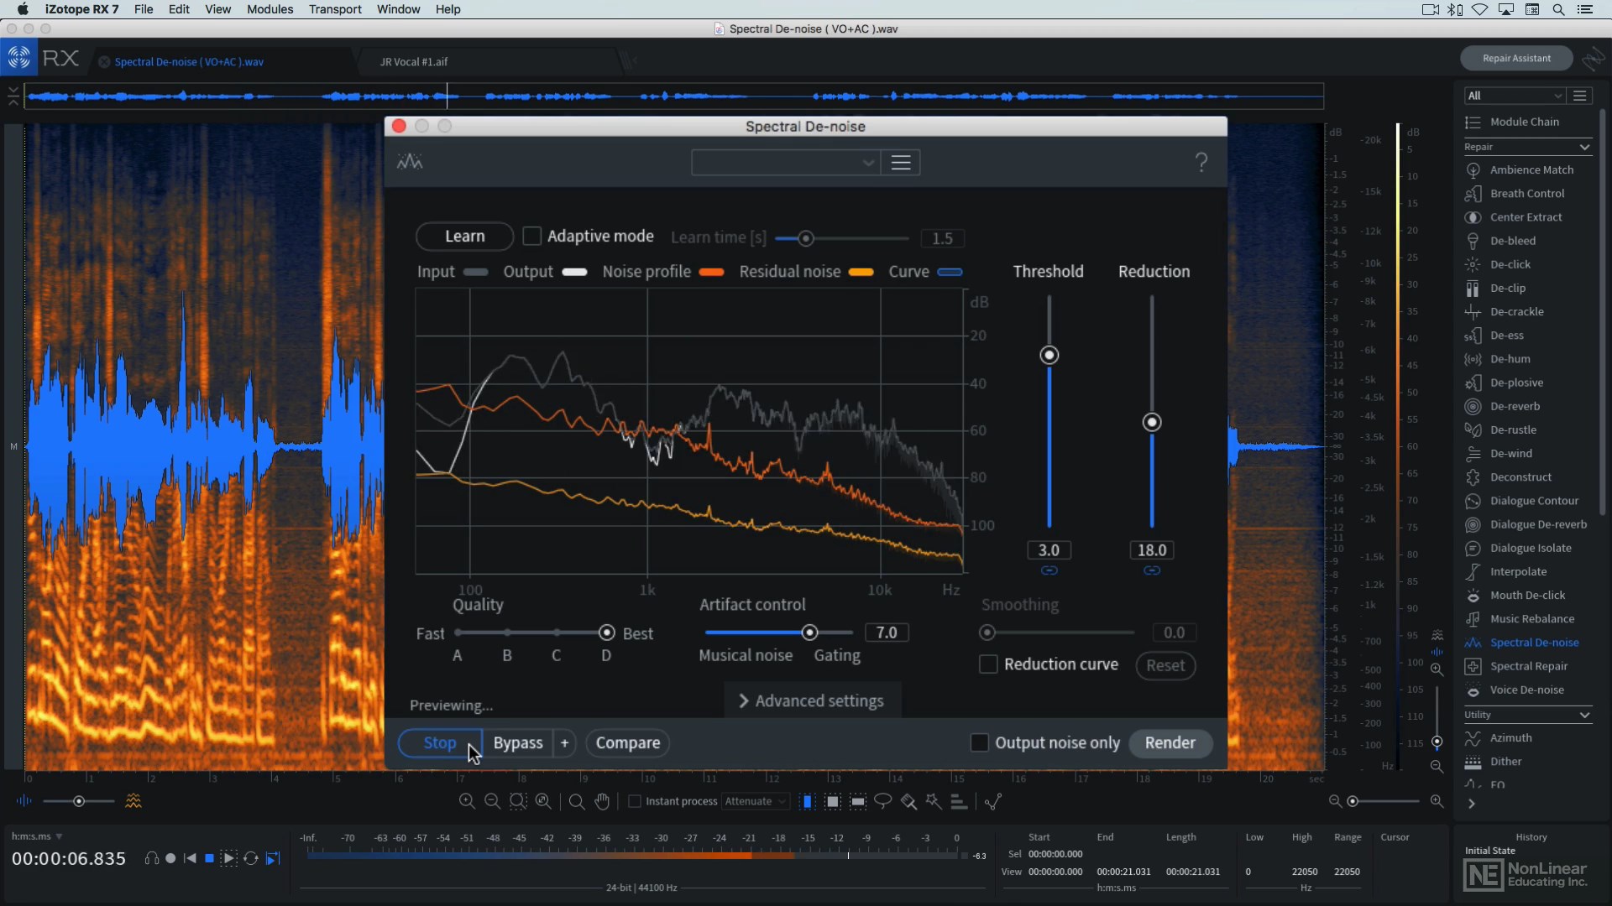Enable Adaptive mode in Spectral De-noise
This screenshot has width=1612, height=906.
click(x=531, y=236)
